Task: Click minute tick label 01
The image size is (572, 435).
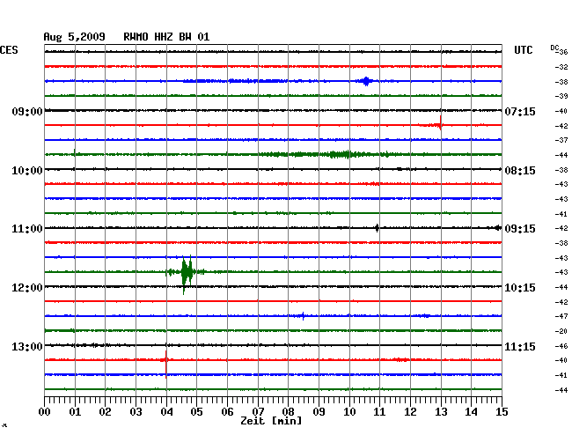Action: 75,411
